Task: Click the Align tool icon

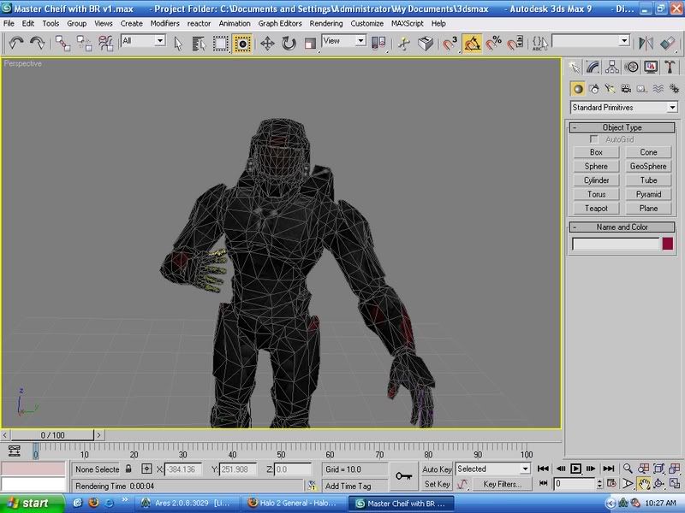Action: [667, 44]
